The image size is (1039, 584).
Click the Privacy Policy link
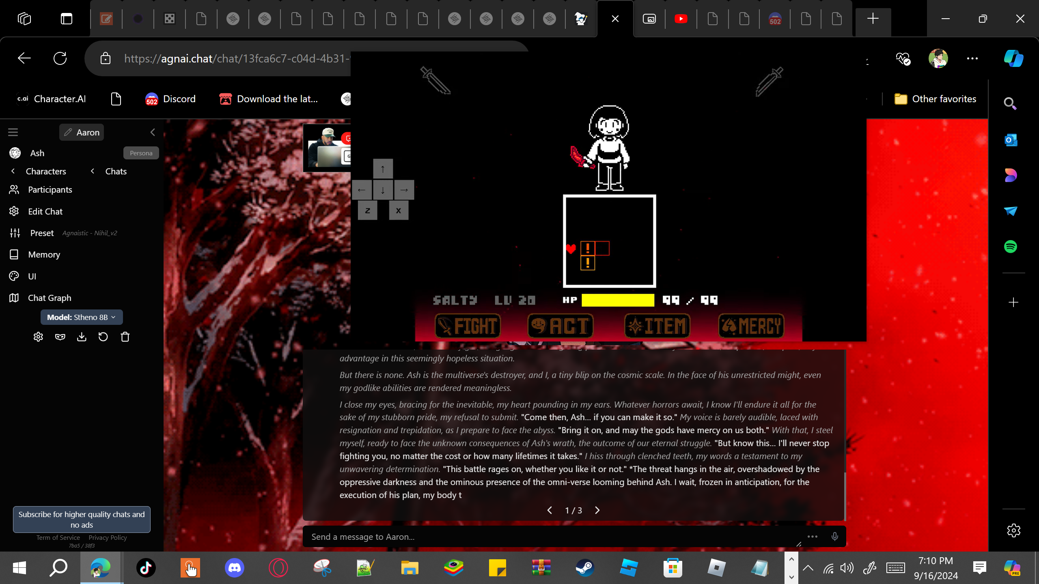point(108,537)
